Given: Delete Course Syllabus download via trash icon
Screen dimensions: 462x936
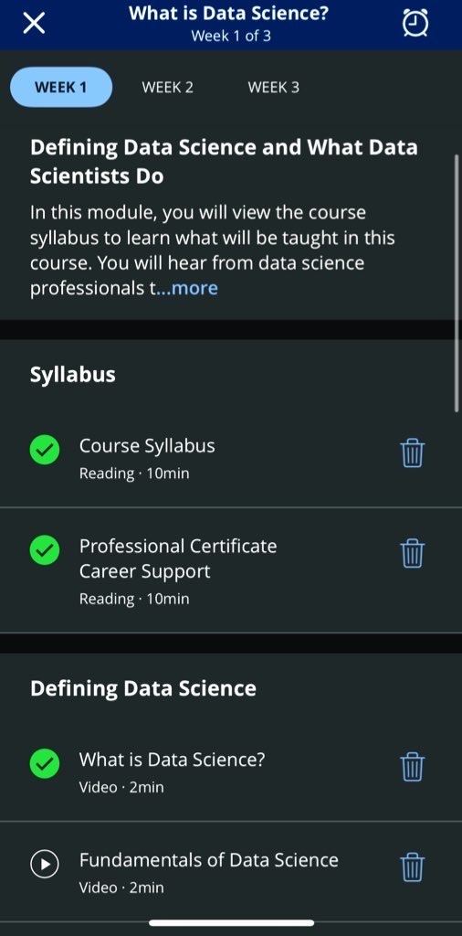Looking at the screenshot, I should point(412,453).
